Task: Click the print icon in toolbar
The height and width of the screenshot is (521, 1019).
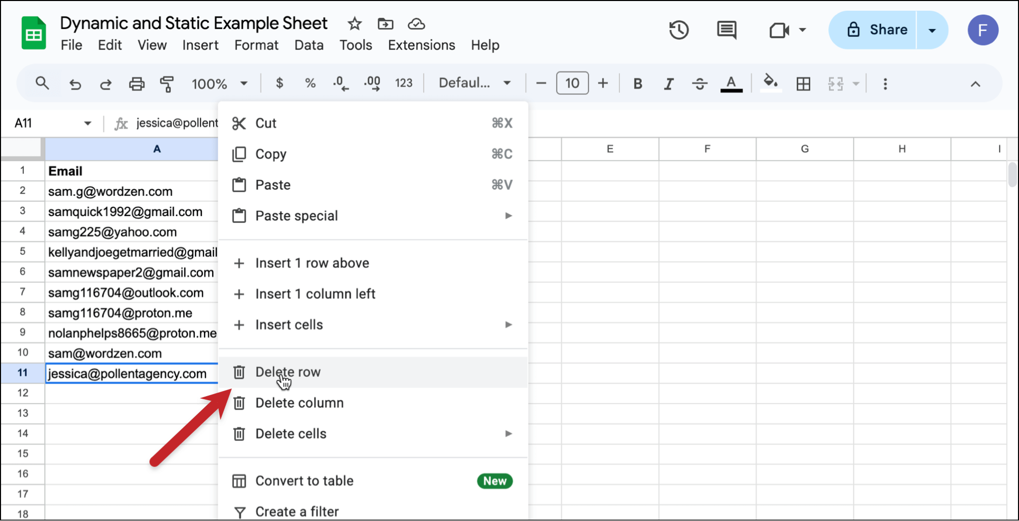Action: coord(136,84)
